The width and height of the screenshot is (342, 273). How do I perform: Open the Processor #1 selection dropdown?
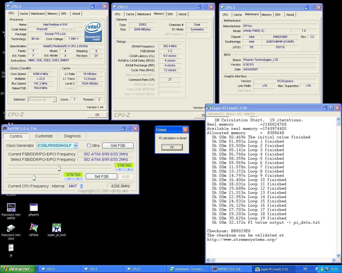[54, 100]
